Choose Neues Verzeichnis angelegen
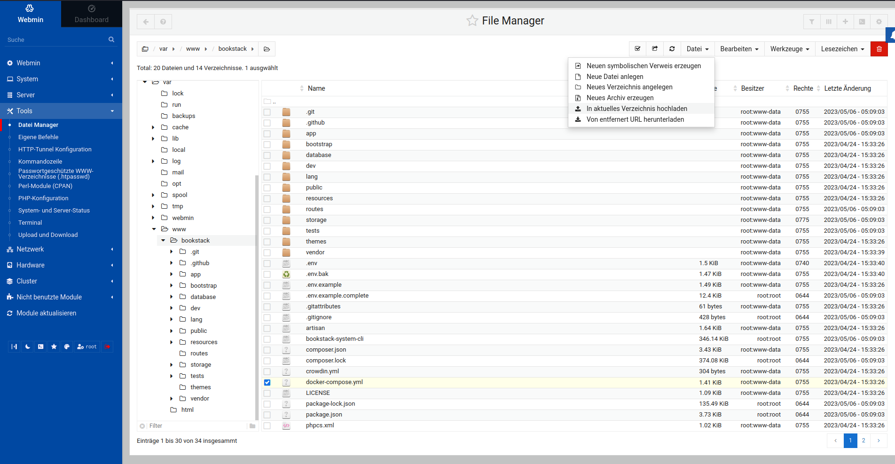The image size is (895, 464). click(641, 87)
